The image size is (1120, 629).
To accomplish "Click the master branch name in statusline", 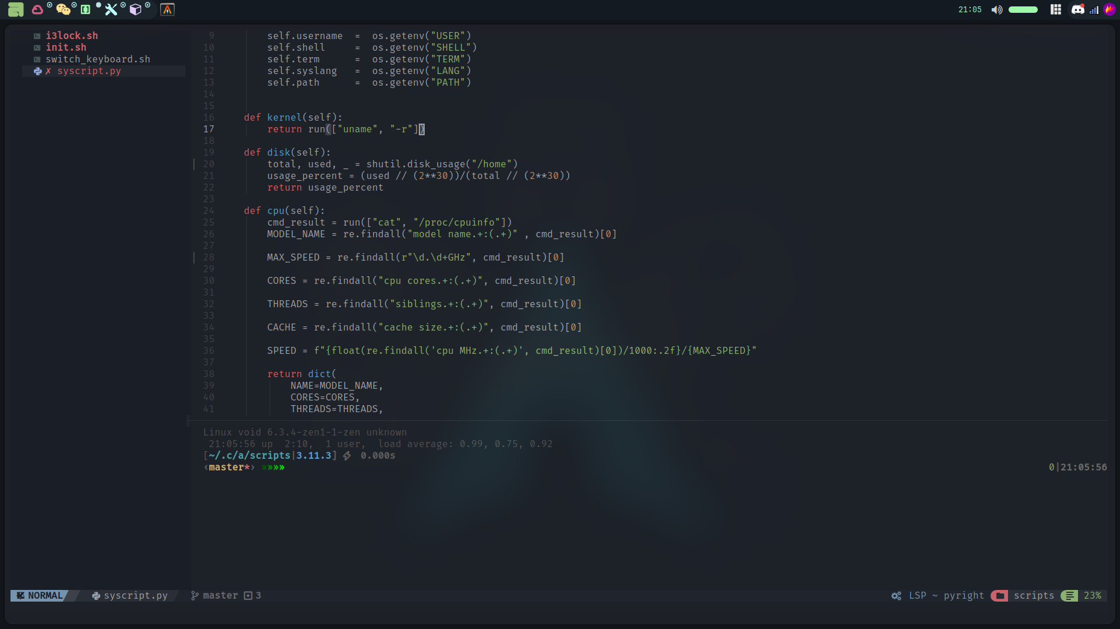I will [x=220, y=595].
